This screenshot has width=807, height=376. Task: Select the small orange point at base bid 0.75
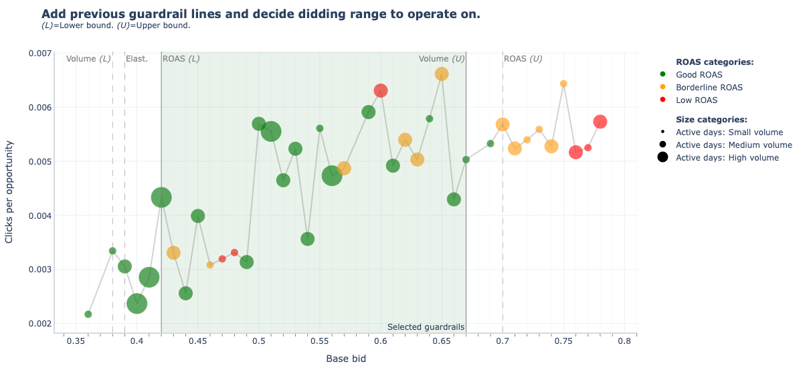click(x=563, y=84)
